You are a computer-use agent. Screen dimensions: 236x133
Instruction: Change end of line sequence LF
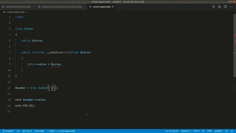click(203, 131)
